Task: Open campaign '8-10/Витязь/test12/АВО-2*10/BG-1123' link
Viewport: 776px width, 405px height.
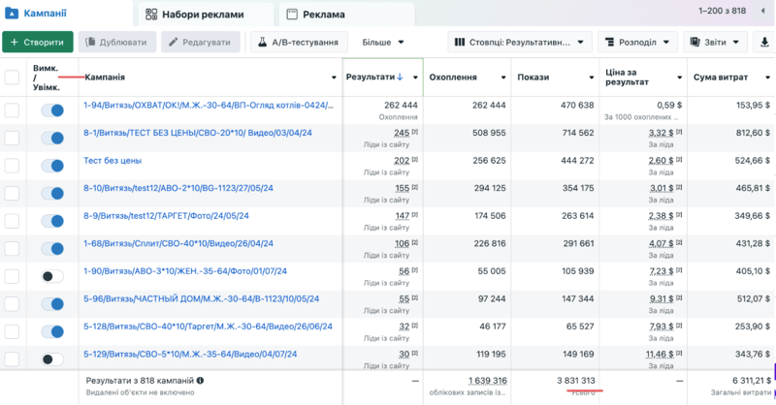Action: point(178,188)
